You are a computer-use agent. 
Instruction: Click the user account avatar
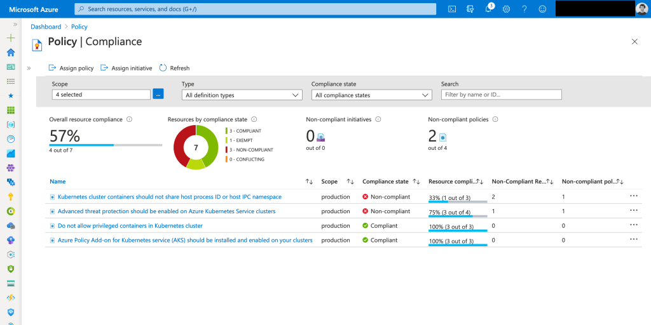click(x=641, y=9)
